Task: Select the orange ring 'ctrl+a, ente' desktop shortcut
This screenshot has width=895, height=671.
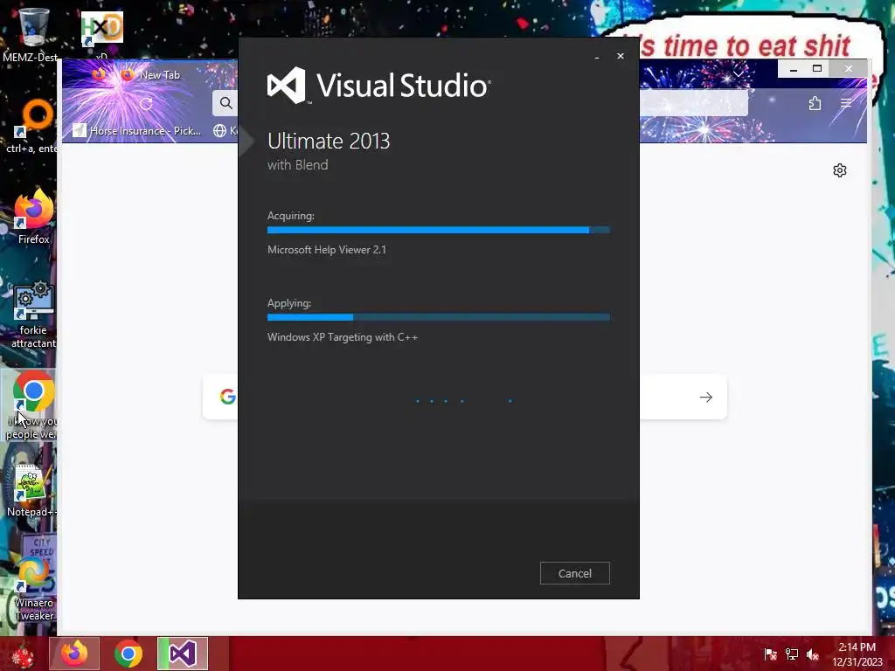Action: (x=33, y=127)
